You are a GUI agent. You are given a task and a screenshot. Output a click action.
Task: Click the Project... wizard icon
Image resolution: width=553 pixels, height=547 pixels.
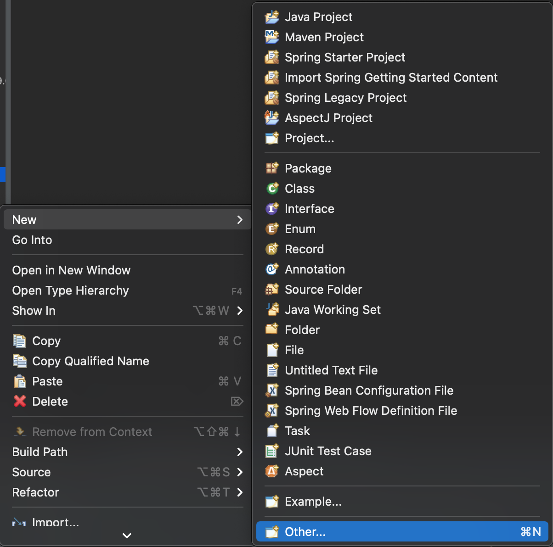pyautogui.click(x=272, y=138)
